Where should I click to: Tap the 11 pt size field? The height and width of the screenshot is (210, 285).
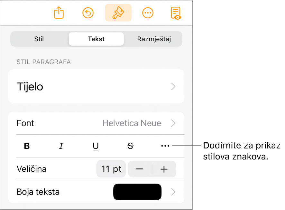[111, 169]
